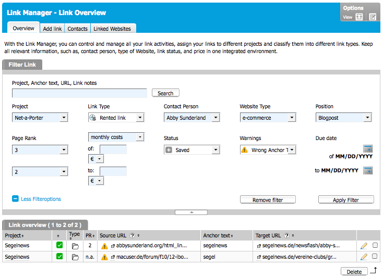Viewport: 383px width, 278px height.
Task: Click the Remove filter button
Action: [x=268, y=200]
